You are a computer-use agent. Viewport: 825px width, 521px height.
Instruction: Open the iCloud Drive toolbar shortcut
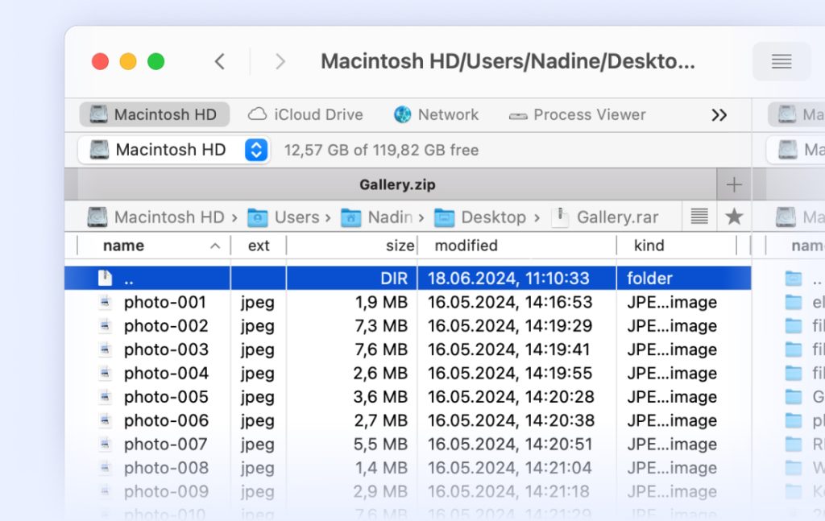pos(305,114)
